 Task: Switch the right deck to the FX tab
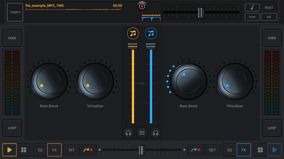[x=244, y=150]
